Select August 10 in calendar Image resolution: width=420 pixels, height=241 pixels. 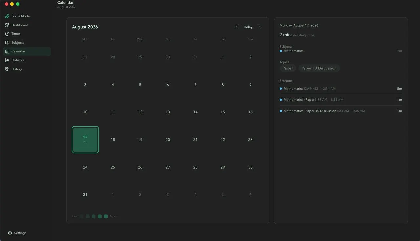85,112
